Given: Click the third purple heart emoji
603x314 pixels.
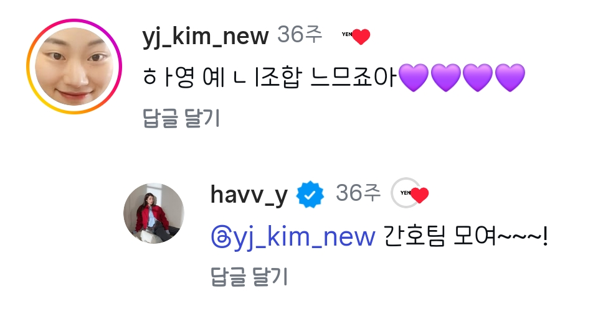Looking at the screenshot, I should tap(478, 77).
